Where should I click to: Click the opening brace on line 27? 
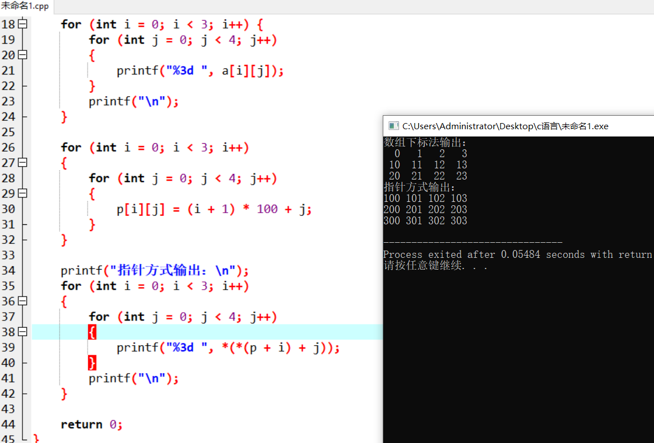[64, 163]
